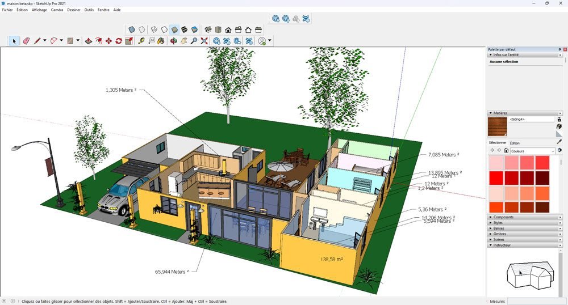Apply Shaded face style

point(174,29)
